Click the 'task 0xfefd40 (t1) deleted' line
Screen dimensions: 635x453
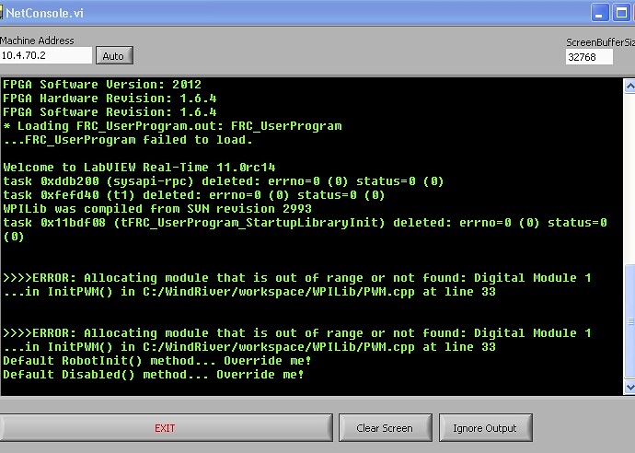tap(194, 195)
